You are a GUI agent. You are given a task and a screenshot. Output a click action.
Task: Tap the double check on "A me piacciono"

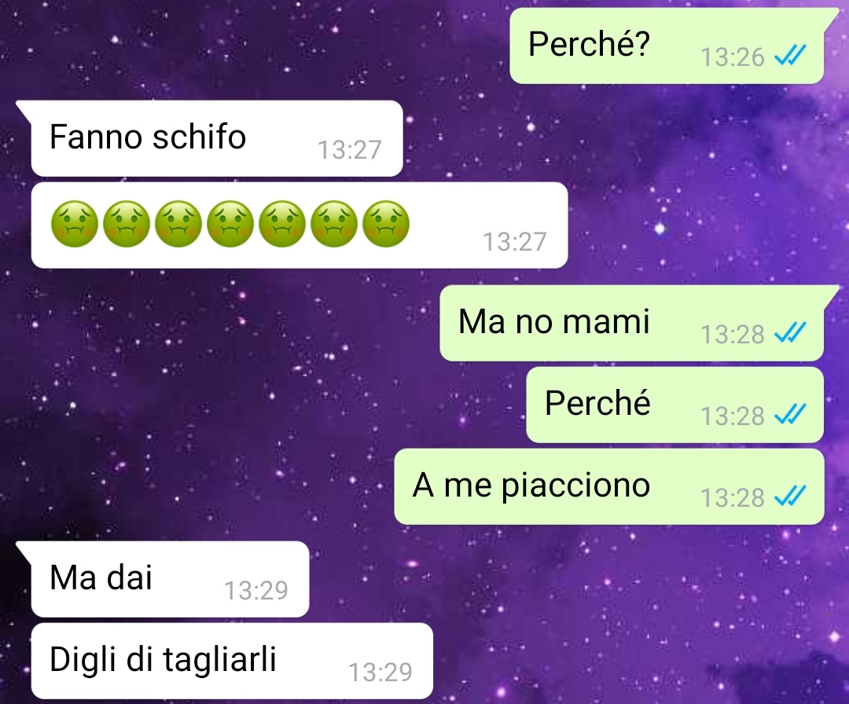point(790,495)
